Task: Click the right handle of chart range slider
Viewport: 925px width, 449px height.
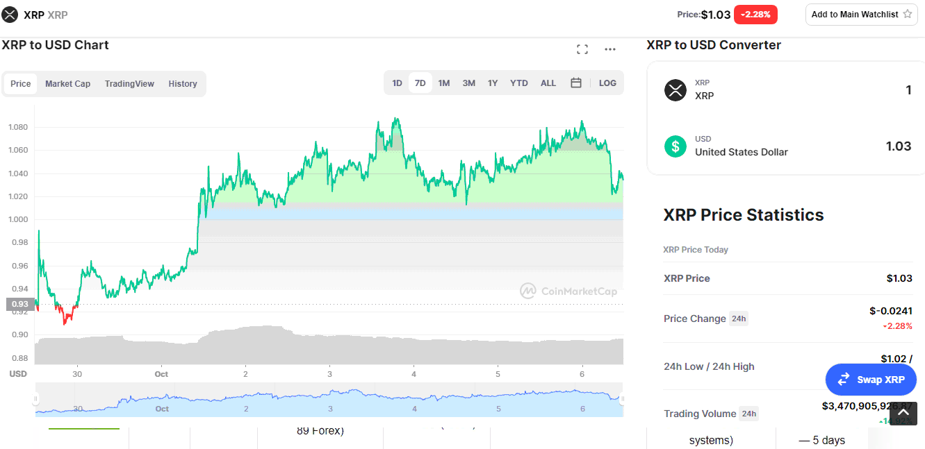Action: [623, 399]
